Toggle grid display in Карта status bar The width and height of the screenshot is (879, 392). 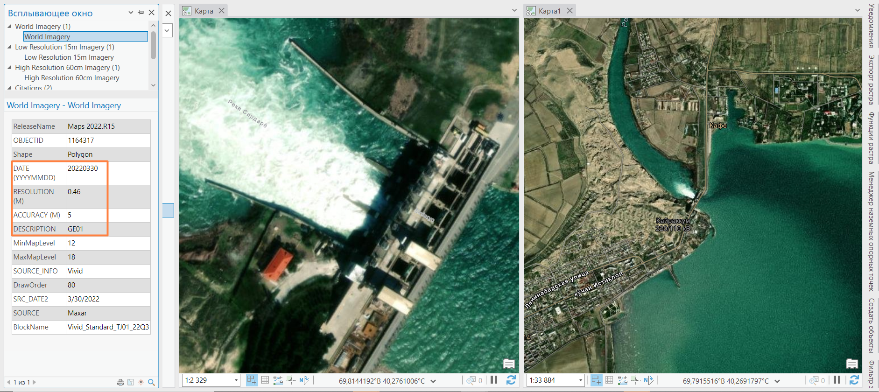(265, 380)
